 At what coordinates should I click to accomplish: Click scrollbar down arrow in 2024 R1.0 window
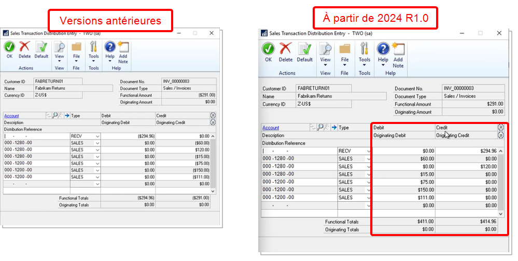pos(501,214)
